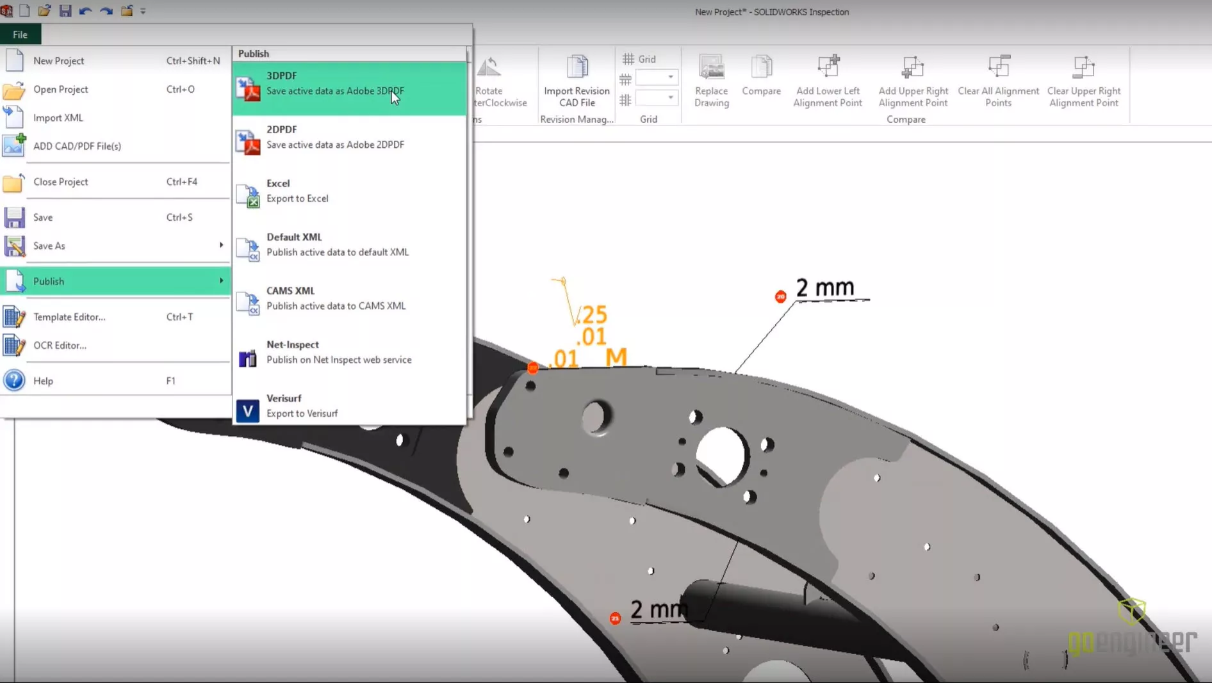Publish active data as 2DPDF
This screenshot has height=683, width=1212.
coord(349,142)
